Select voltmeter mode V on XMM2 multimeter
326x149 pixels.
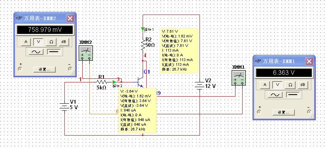(x=38, y=42)
